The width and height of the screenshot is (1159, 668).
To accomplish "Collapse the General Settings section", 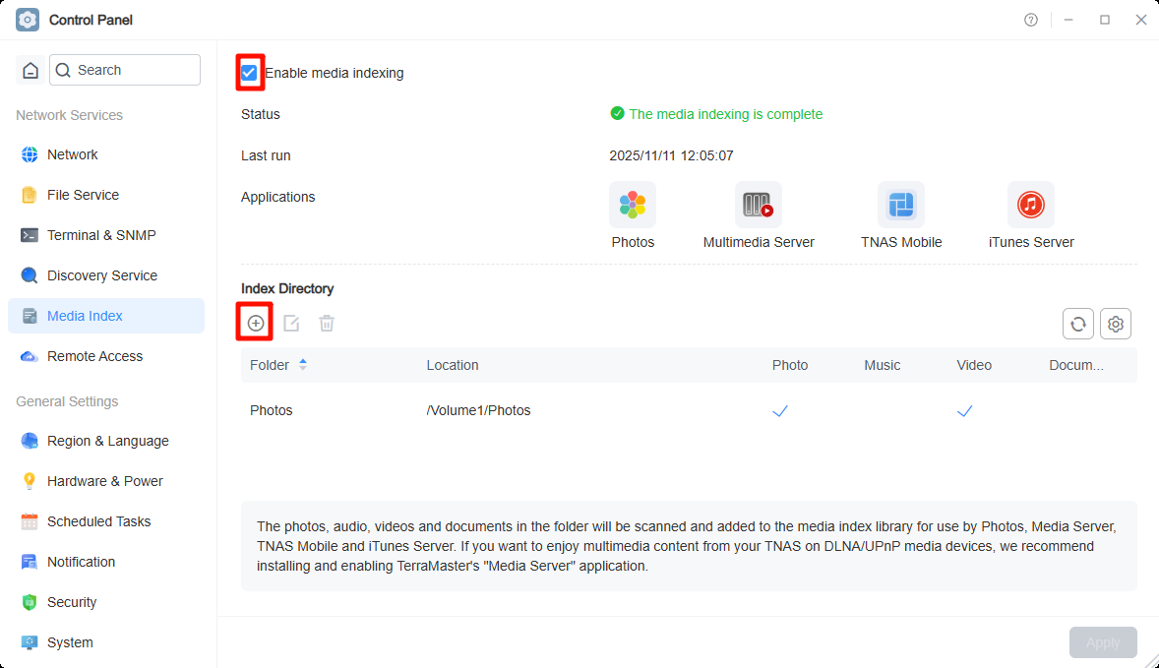I will coord(65,401).
